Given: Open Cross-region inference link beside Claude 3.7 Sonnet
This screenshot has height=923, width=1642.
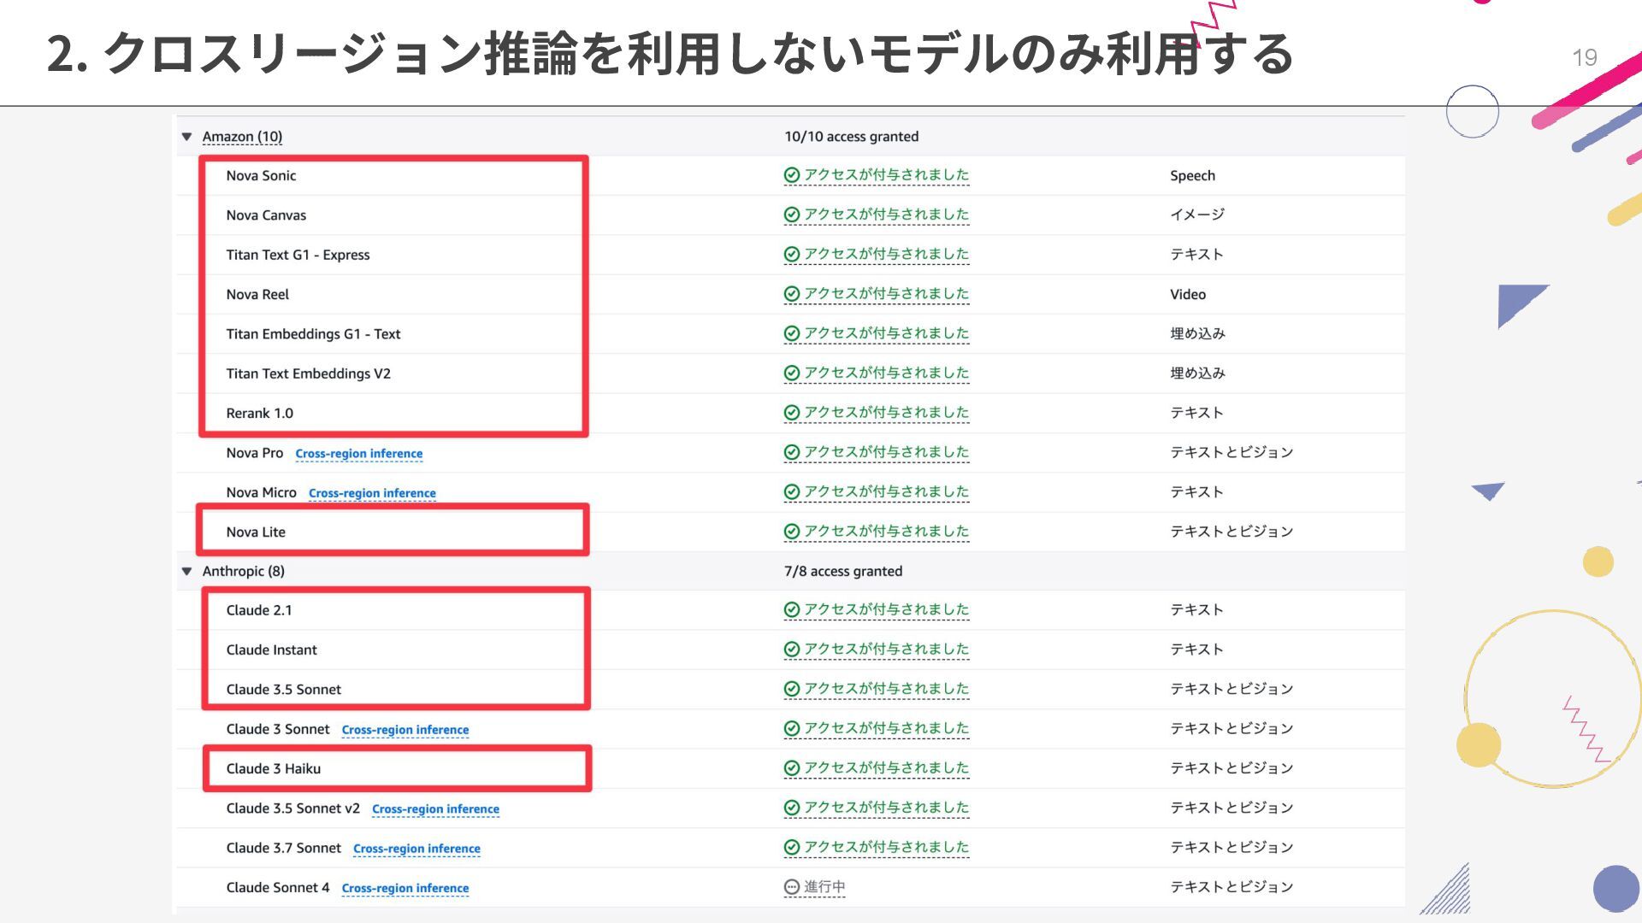Looking at the screenshot, I should coord(416,849).
